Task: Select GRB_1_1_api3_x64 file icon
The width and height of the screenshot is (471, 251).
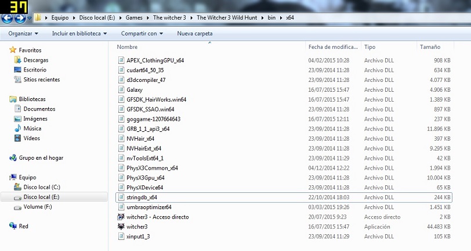Action: point(121,129)
